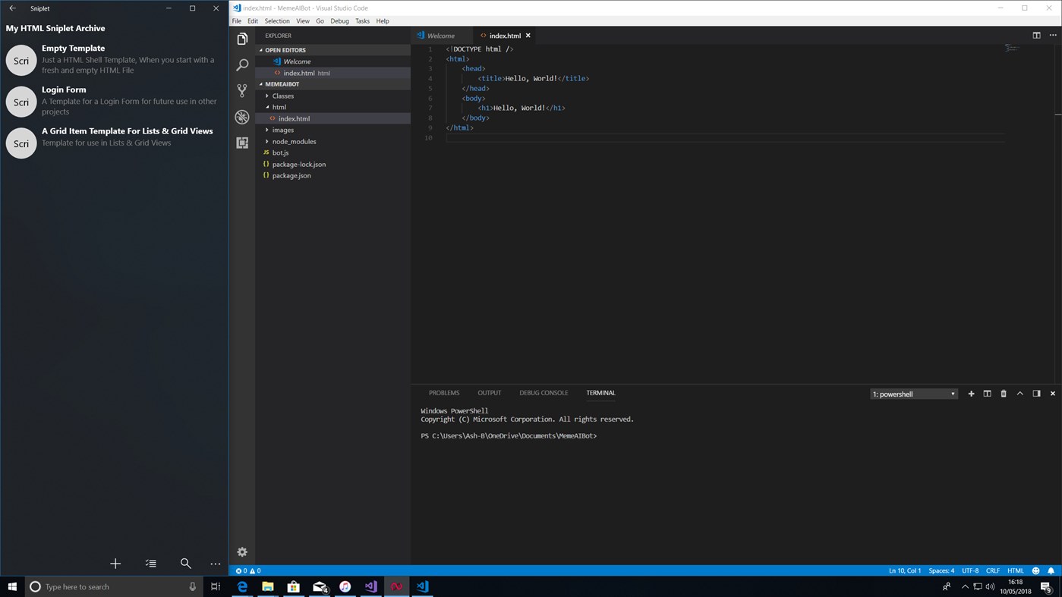Image resolution: width=1062 pixels, height=597 pixels.
Task: Click the select list icon in Sniplet
Action: [151, 564]
